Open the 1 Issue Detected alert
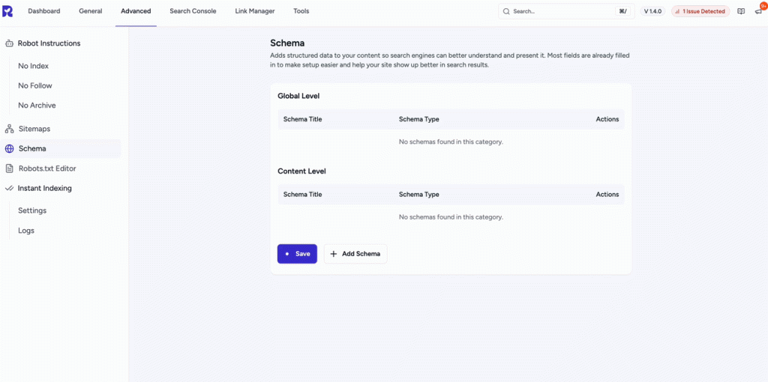768x382 pixels. coord(700,11)
